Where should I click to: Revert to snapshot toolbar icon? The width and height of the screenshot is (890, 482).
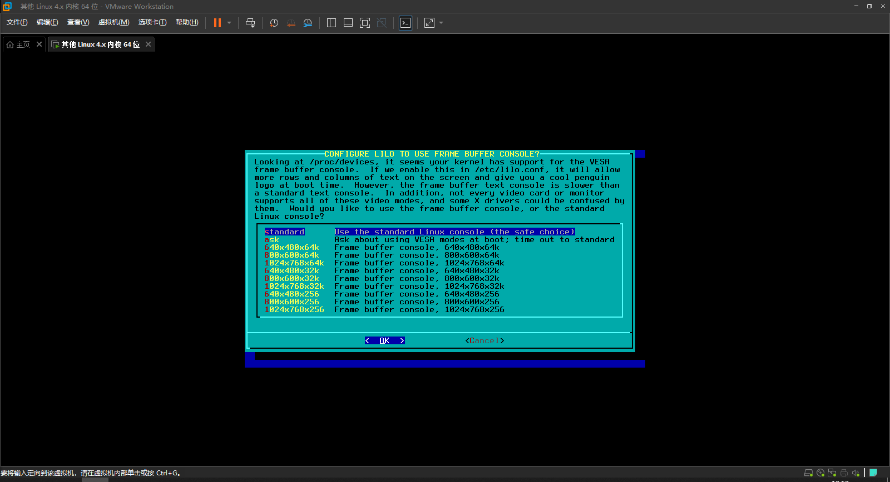[x=291, y=23]
